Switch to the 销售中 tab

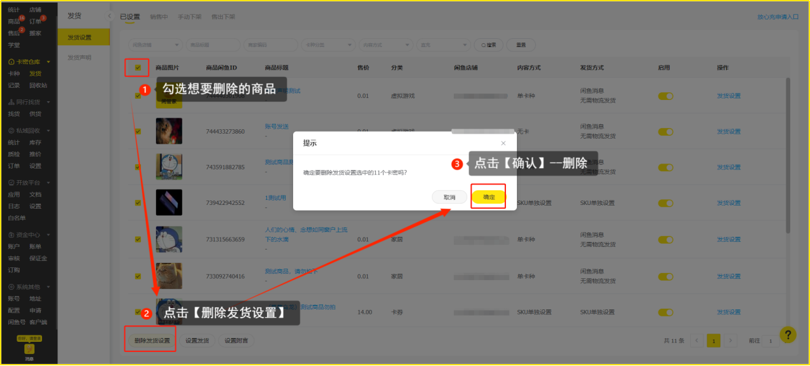(x=159, y=17)
